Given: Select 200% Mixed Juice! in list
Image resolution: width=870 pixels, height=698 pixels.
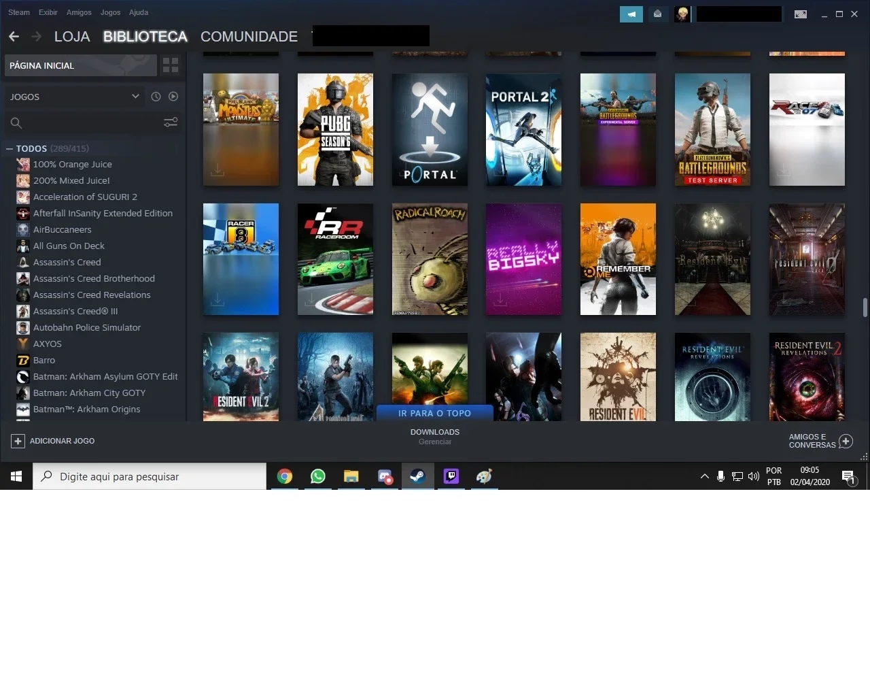Looking at the screenshot, I should (x=71, y=180).
